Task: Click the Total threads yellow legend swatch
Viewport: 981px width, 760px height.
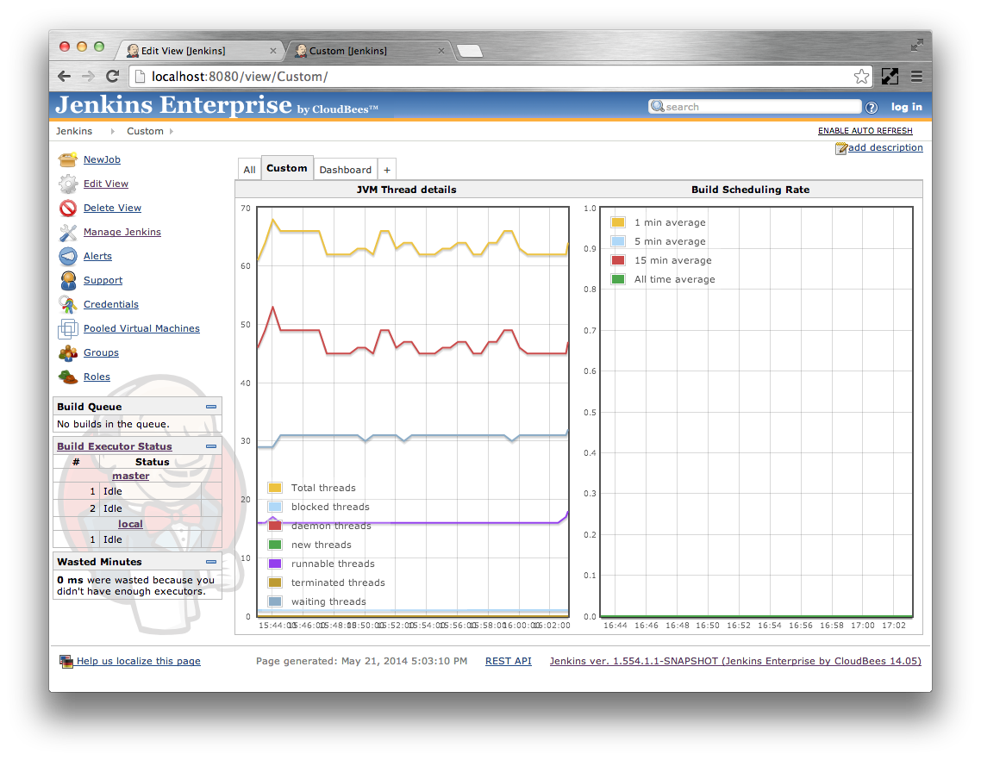Action: pos(275,488)
